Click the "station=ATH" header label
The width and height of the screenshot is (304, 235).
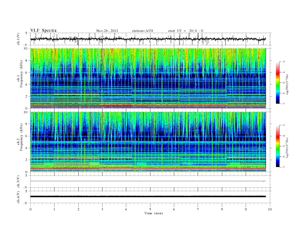coord(142,31)
